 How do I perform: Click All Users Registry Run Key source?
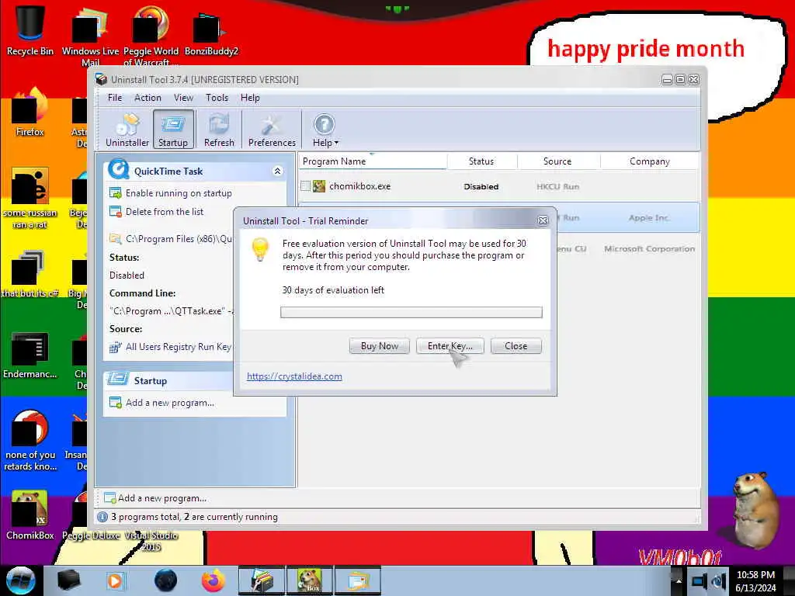pyautogui.click(x=178, y=347)
